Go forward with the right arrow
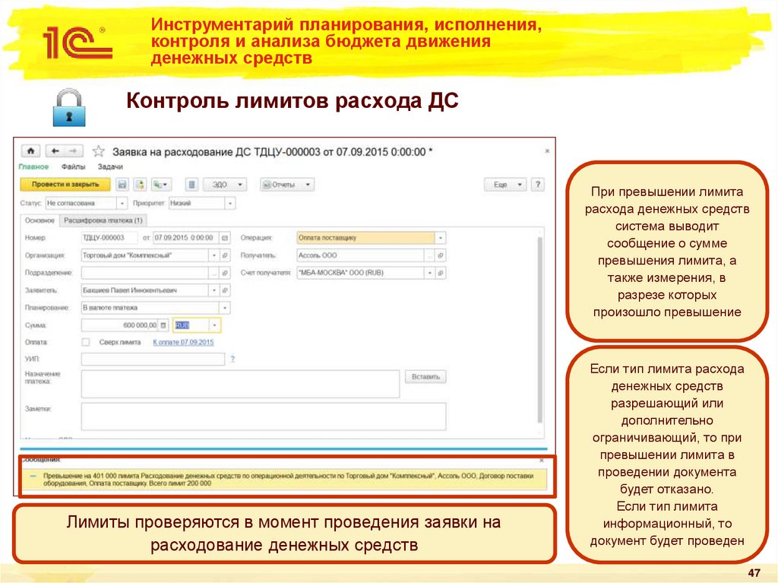This screenshot has height=583, width=778. (x=74, y=151)
